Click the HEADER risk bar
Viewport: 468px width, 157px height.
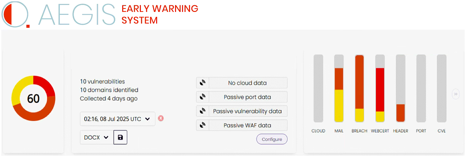coord(401,89)
